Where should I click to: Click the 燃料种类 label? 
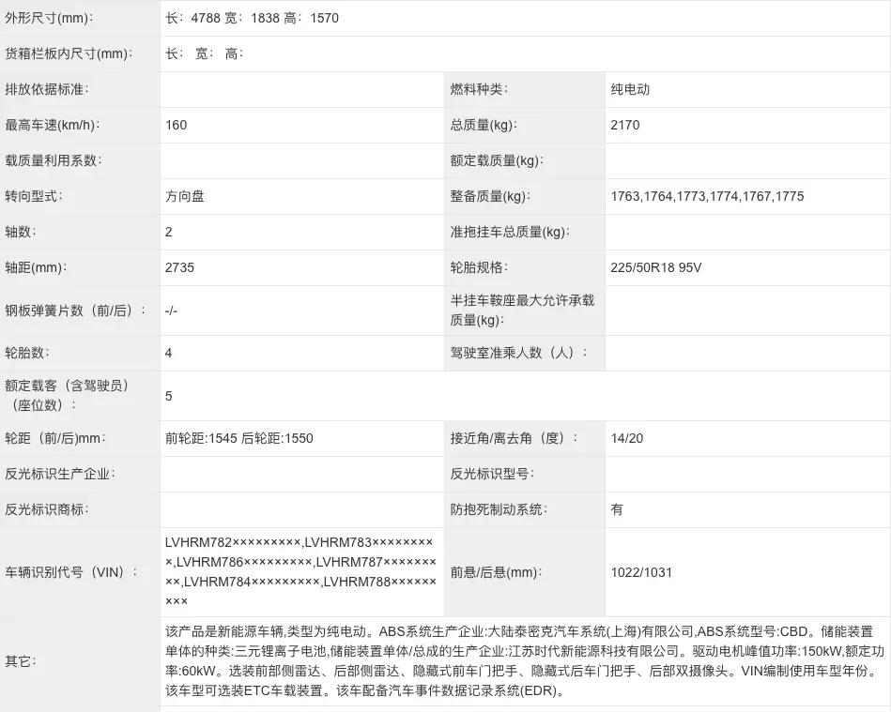click(479, 89)
